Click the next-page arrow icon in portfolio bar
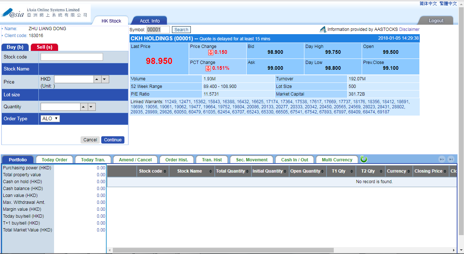 point(442,159)
